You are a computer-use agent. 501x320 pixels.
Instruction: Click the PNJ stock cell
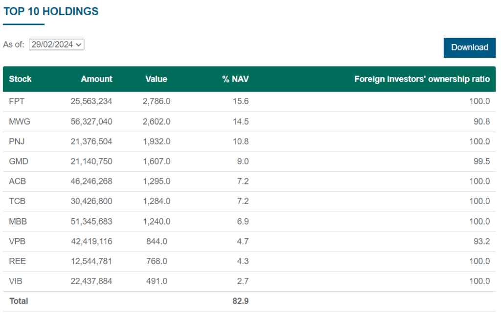tap(17, 141)
